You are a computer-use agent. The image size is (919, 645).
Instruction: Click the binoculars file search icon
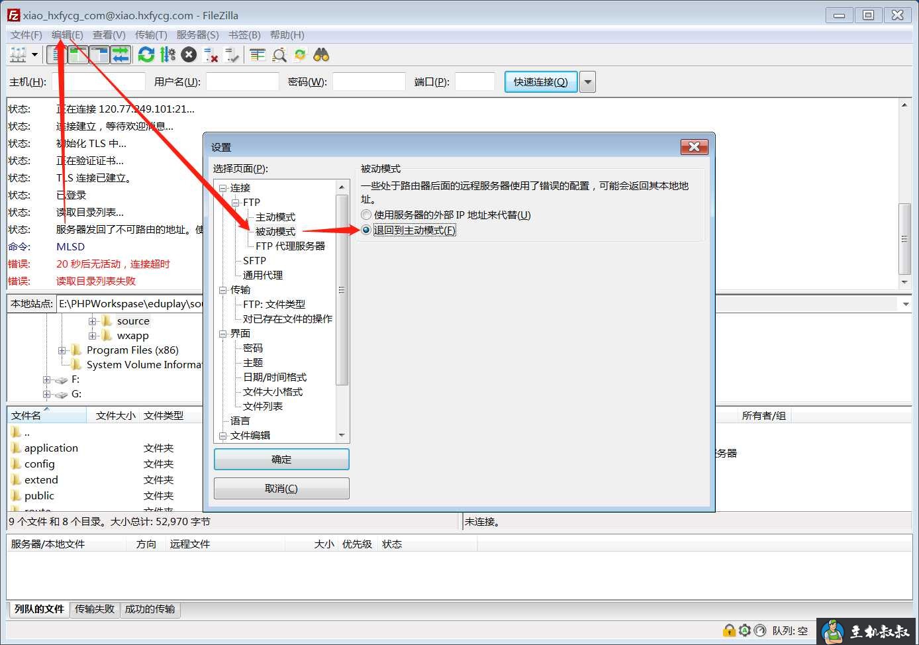tap(322, 55)
